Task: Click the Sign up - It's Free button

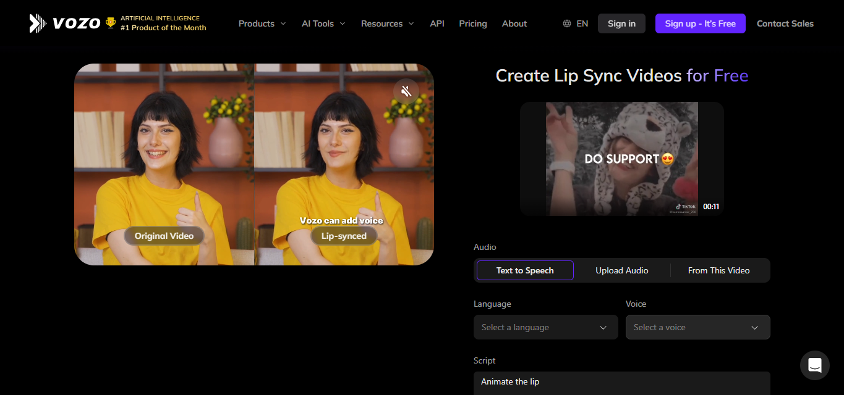Action: pos(700,23)
